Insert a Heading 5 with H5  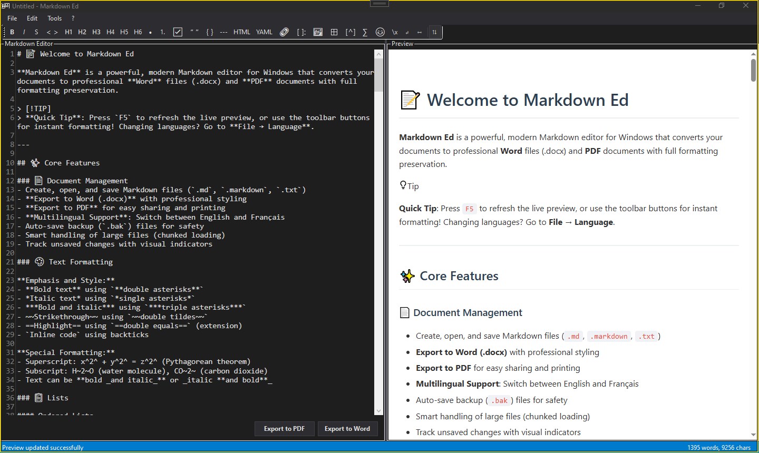124,32
